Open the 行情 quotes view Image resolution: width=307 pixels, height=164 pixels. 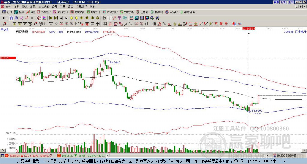pos(7,12)
